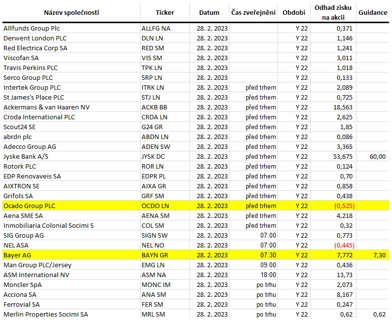This screenshot has width=392, height=321.
Task: Select the 'Období' column header
Action: pos(294,12)
